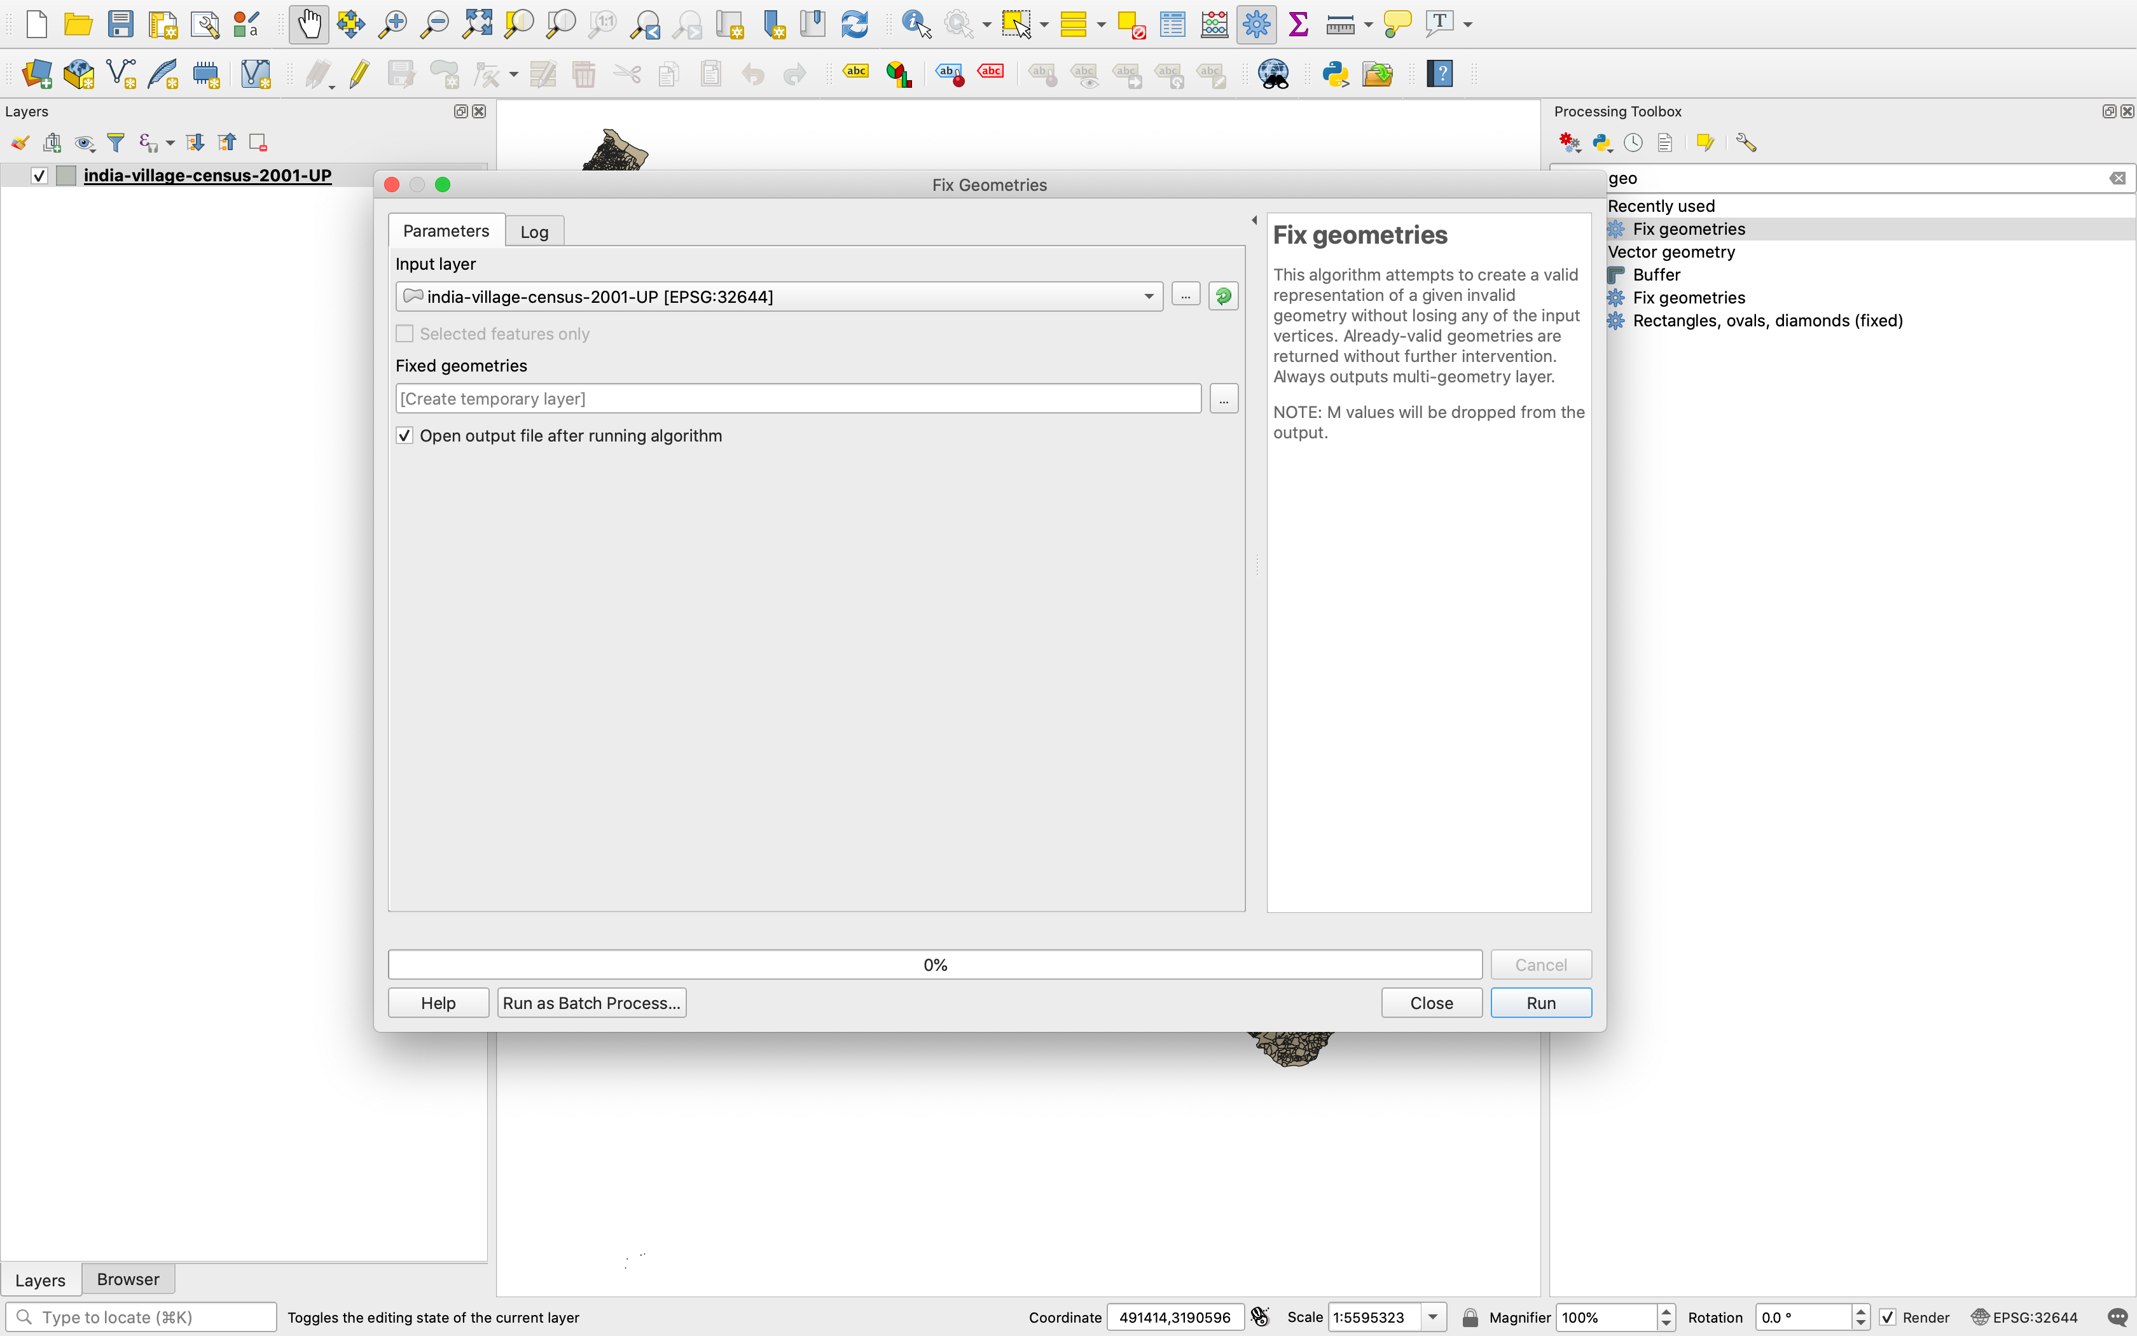Switch to the Log tab
Viewport: 2137px width, 1336px height.
534,232
